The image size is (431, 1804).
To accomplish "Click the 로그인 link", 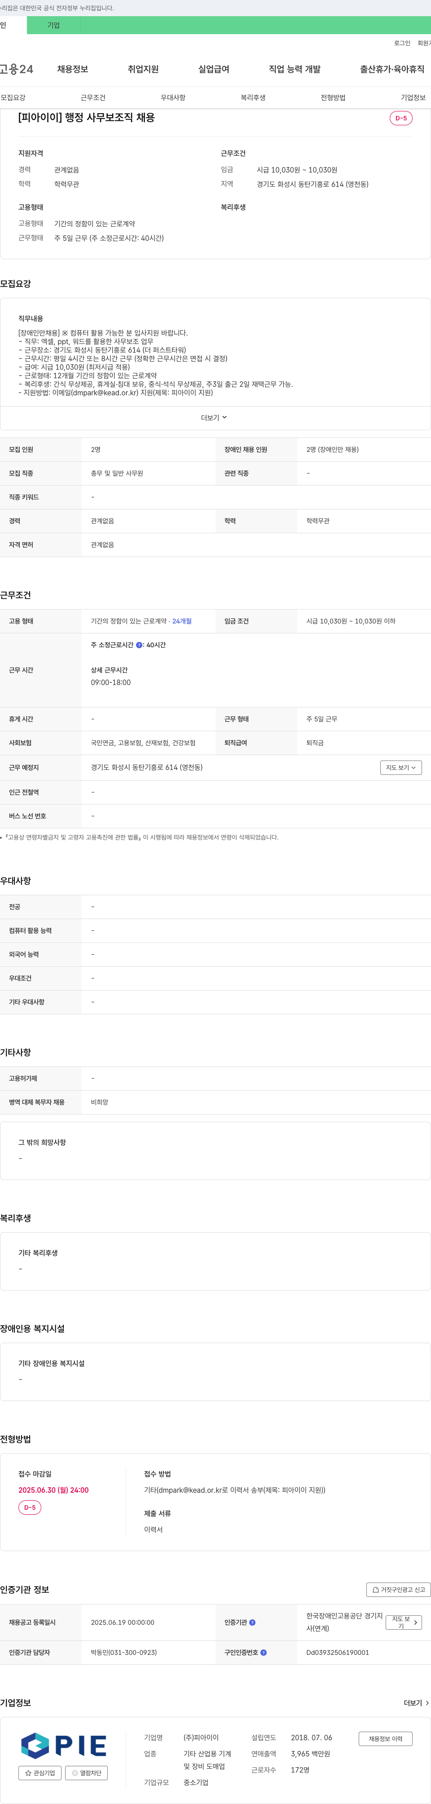I will [x=402, y=44].
